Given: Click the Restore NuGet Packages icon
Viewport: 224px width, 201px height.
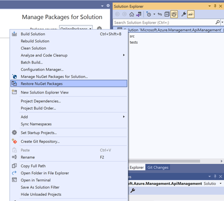Looking at the screenshot, I should click(14, 84).
